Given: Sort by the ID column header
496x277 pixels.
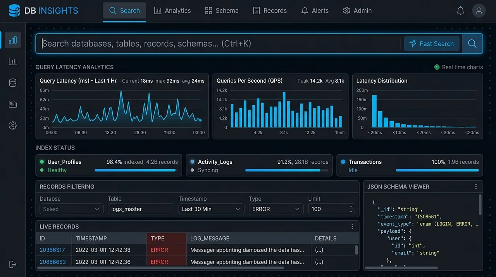Looking at the screenshot, I should click(x=53, y=238).
